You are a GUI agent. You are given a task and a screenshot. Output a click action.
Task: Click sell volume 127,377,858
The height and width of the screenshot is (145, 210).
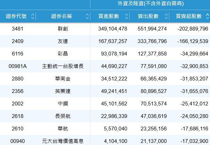152,54
